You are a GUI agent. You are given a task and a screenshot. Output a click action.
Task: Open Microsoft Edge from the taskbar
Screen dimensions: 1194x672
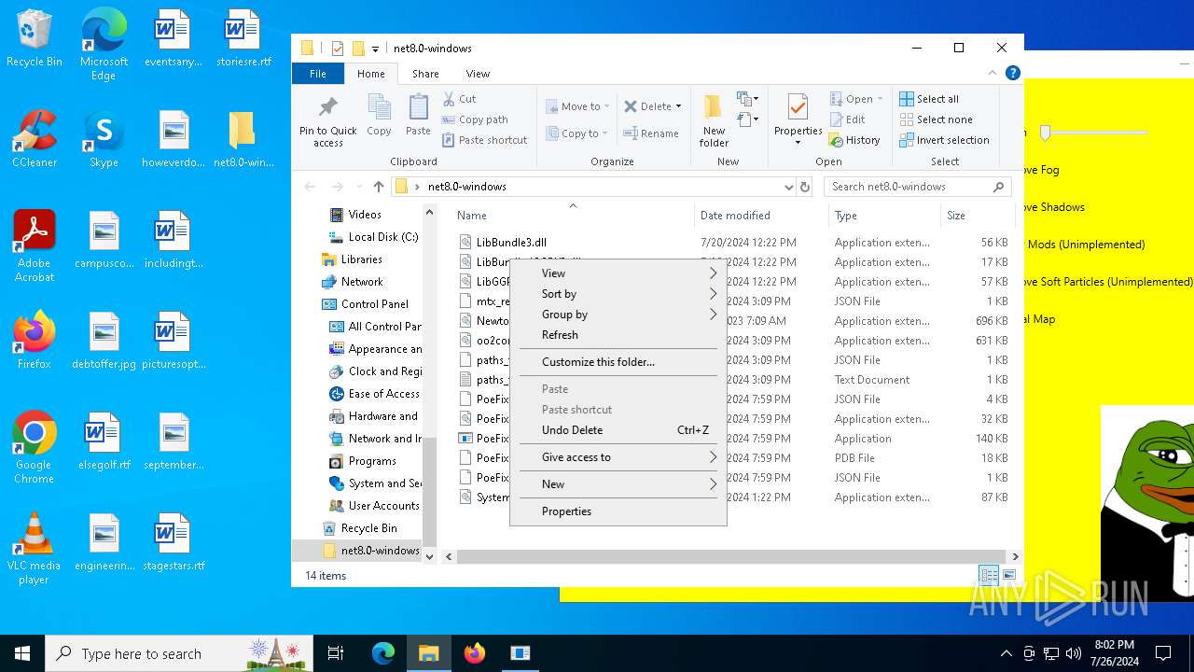point(383,653)
